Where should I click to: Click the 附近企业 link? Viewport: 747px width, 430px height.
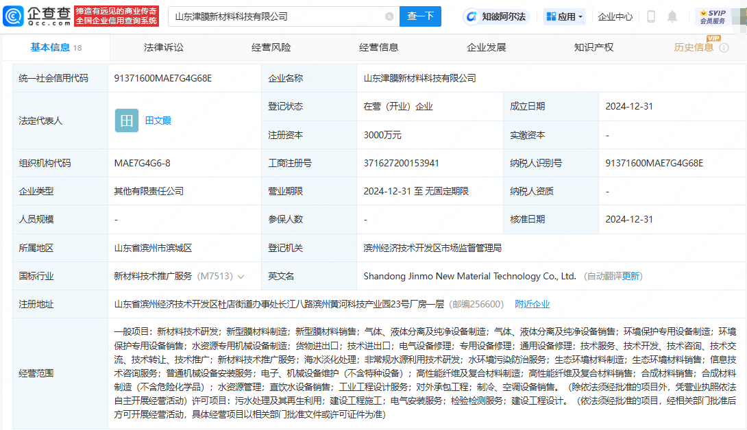click(x=532, y=304)
